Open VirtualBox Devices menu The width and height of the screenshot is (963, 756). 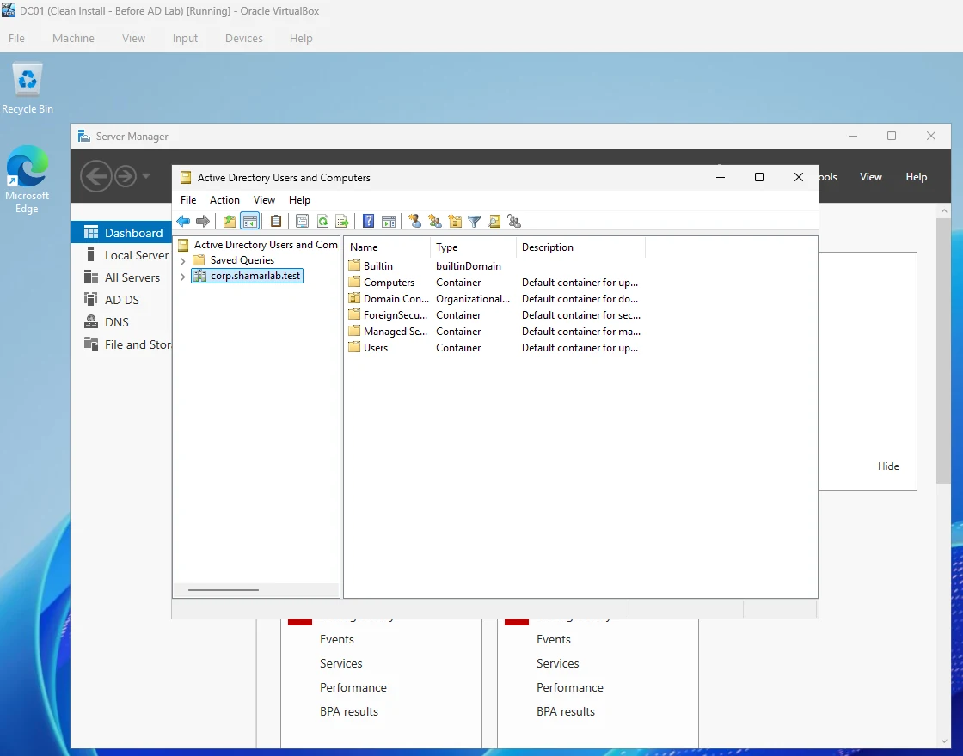tap(244, 38)
